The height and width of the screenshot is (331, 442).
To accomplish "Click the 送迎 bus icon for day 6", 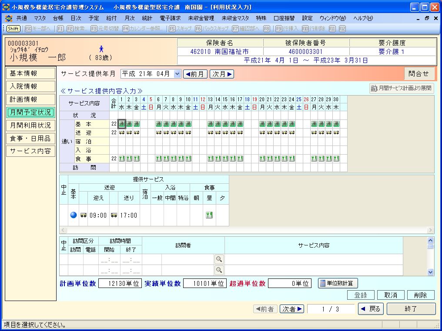I will click(159, 132).
